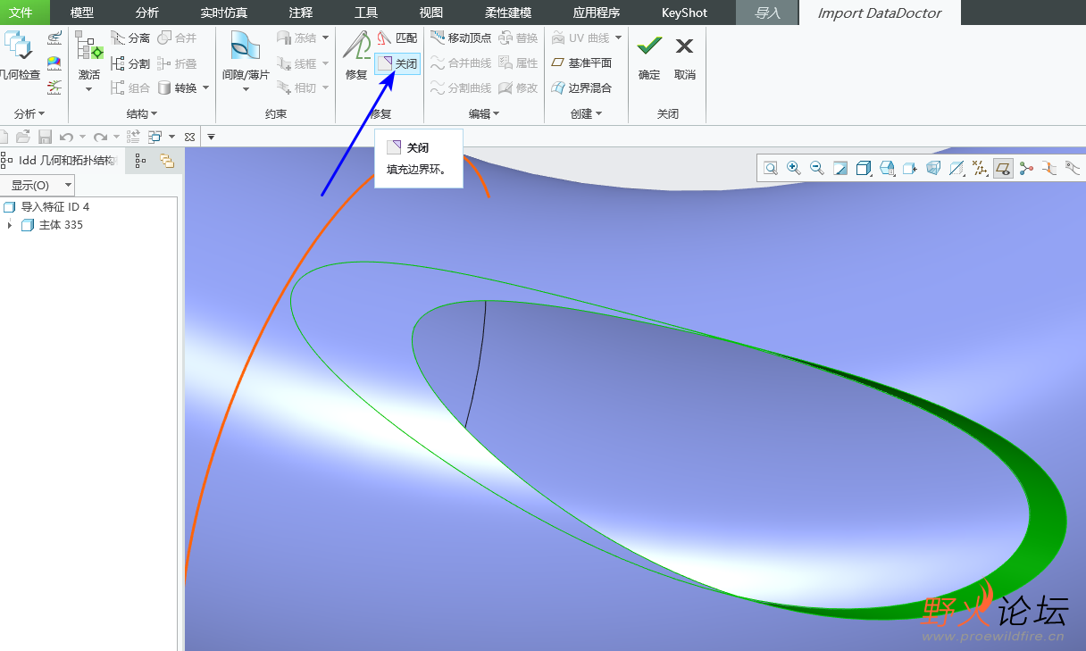Select 导入特征 ID 4 in tree
The image size is (1086, 651).
click(46, 206)
